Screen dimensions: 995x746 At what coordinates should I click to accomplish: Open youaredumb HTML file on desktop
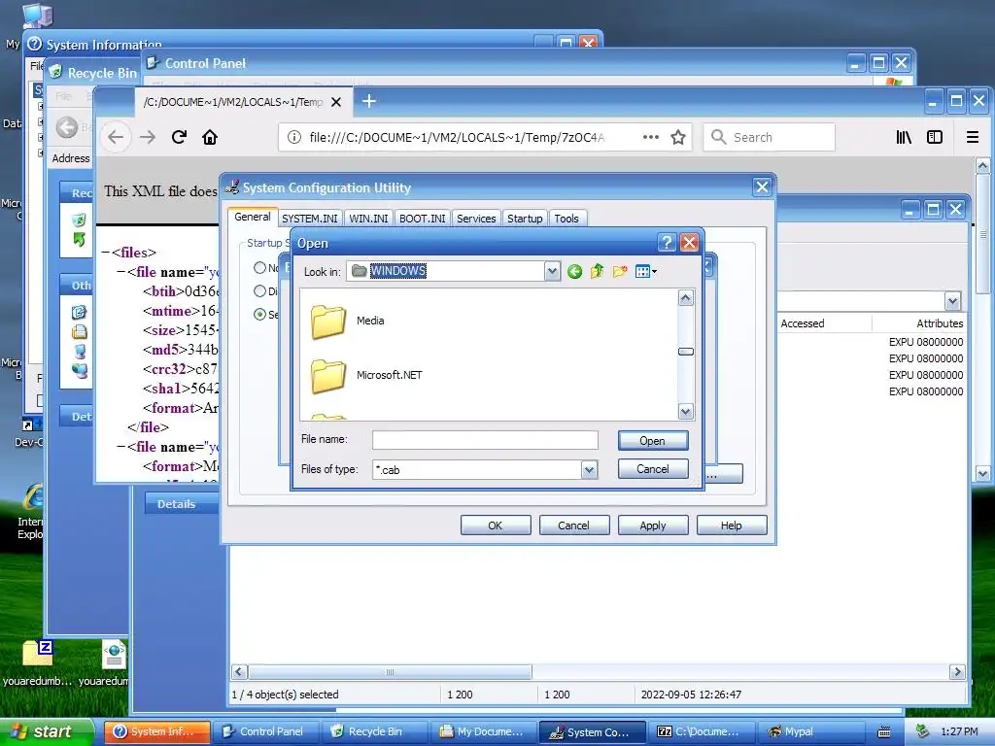point(114,661)
